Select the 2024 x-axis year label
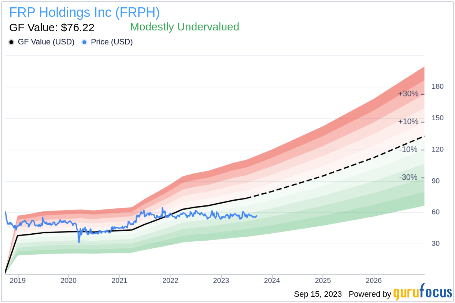Image resolution: width=455 pixels, height=303 pixels. [x=272, y=281]
